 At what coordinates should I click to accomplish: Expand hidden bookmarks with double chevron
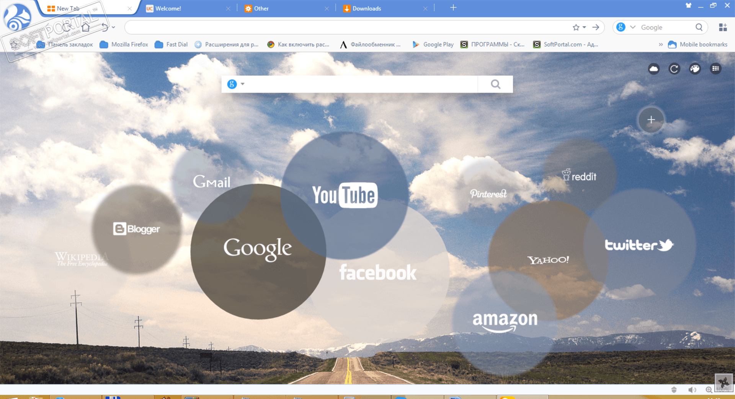[661, 44]
